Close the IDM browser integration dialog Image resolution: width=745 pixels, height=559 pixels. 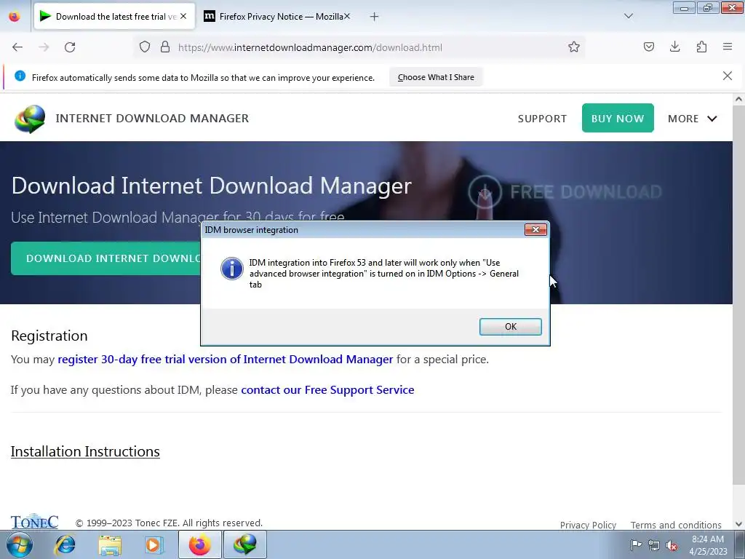(x=535, y=229)
